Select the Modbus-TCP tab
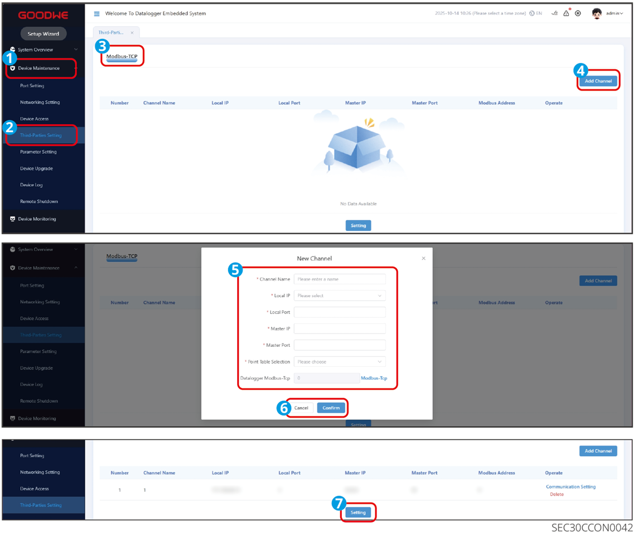This screenshot has height=537, width=642. click(122, 57)
